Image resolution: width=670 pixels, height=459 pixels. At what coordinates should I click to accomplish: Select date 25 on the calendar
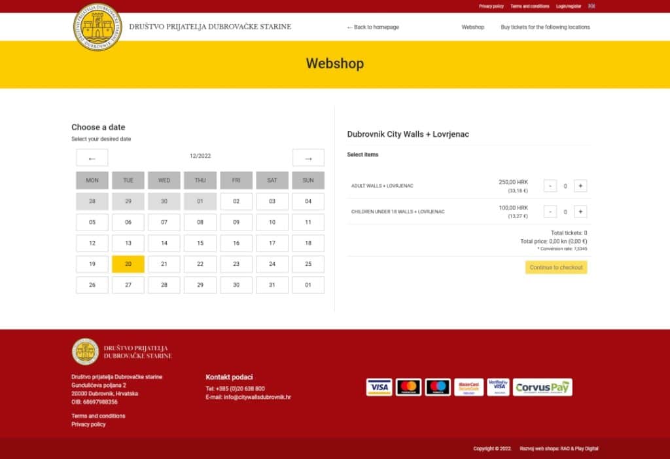308,264
